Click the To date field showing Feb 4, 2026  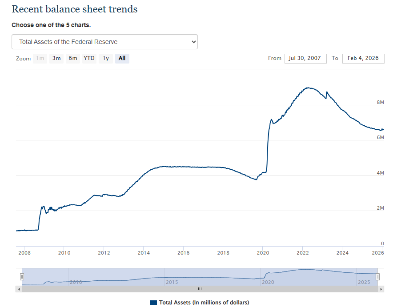pos(363,58)
